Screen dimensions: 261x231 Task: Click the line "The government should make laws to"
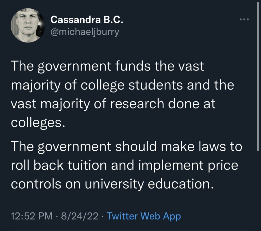(x=126, y=147)
